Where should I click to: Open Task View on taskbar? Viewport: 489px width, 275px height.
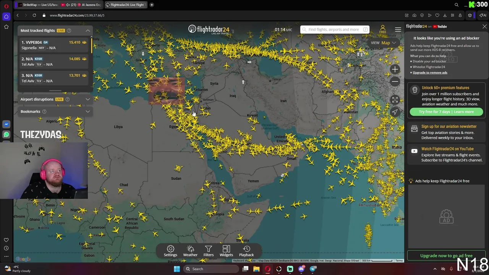point(245,269)
